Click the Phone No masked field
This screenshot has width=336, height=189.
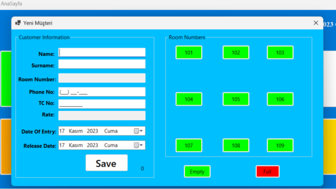(102, 92)
